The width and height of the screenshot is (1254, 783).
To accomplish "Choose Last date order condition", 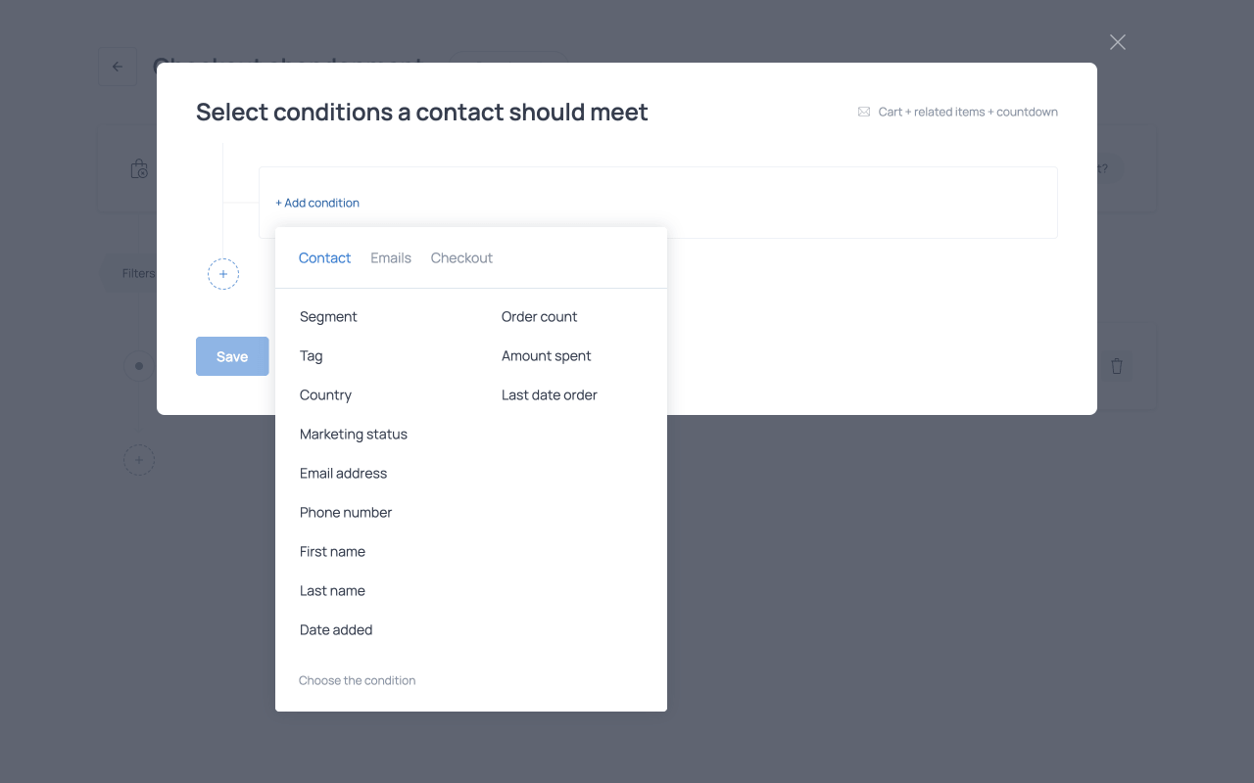I will [549, 395].
